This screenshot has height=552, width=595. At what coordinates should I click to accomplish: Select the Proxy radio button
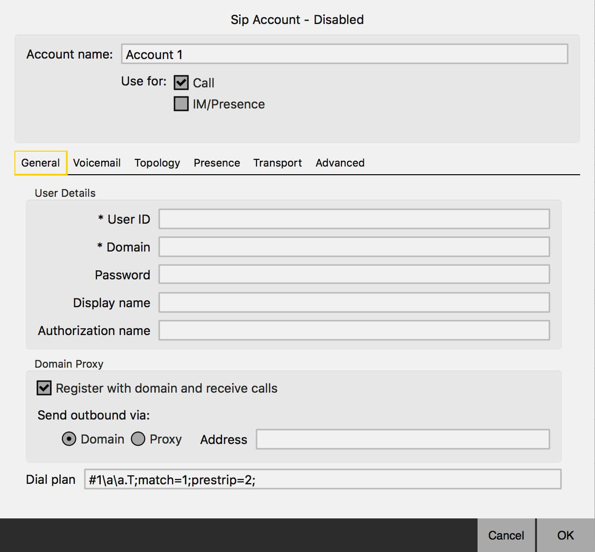tap(139, 438)
